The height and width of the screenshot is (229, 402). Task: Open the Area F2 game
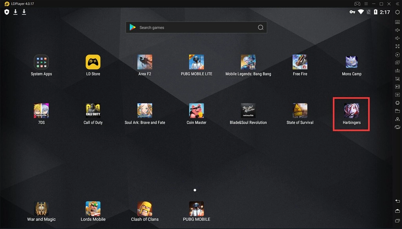click(x=144, y=62)
